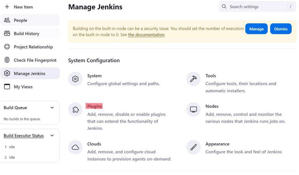The width and height of the screenshot is (299, 175).
Task: Click the System gear icon
Action: click(x=76, y=79)
